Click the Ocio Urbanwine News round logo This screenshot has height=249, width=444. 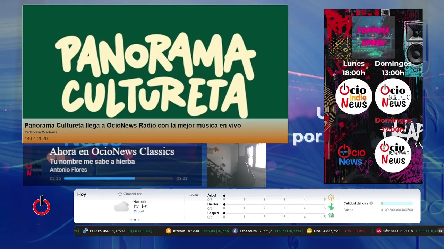(x=393, y=154)
